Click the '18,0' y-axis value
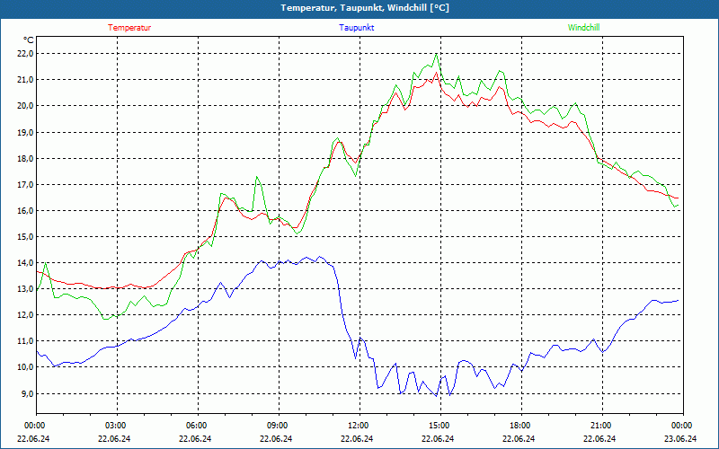 point(25,159)
